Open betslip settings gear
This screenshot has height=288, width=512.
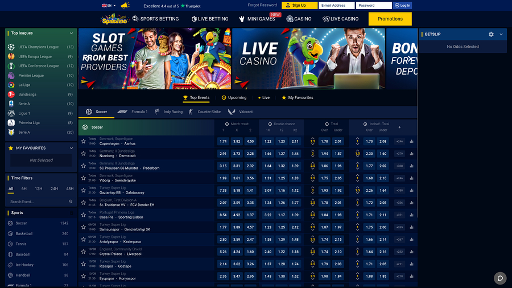point(491,34)
